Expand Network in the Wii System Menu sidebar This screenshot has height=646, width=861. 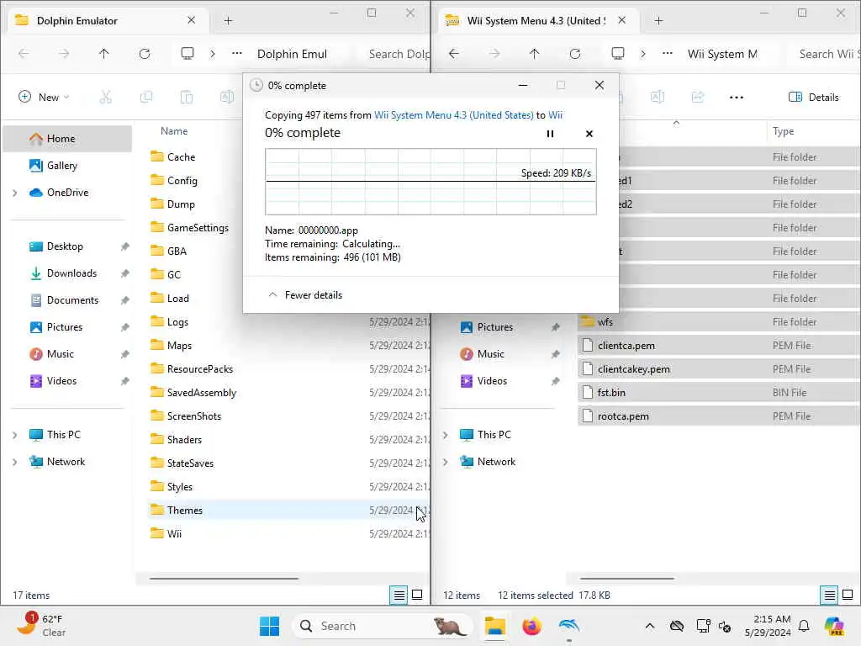coord(446,462)
